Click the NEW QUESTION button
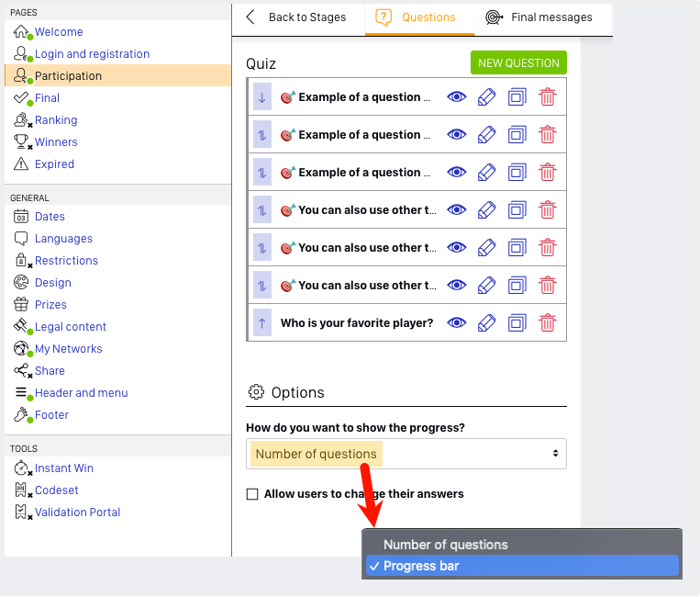The width and height of the screenshot is (700, 597). (x=518, y=62)
